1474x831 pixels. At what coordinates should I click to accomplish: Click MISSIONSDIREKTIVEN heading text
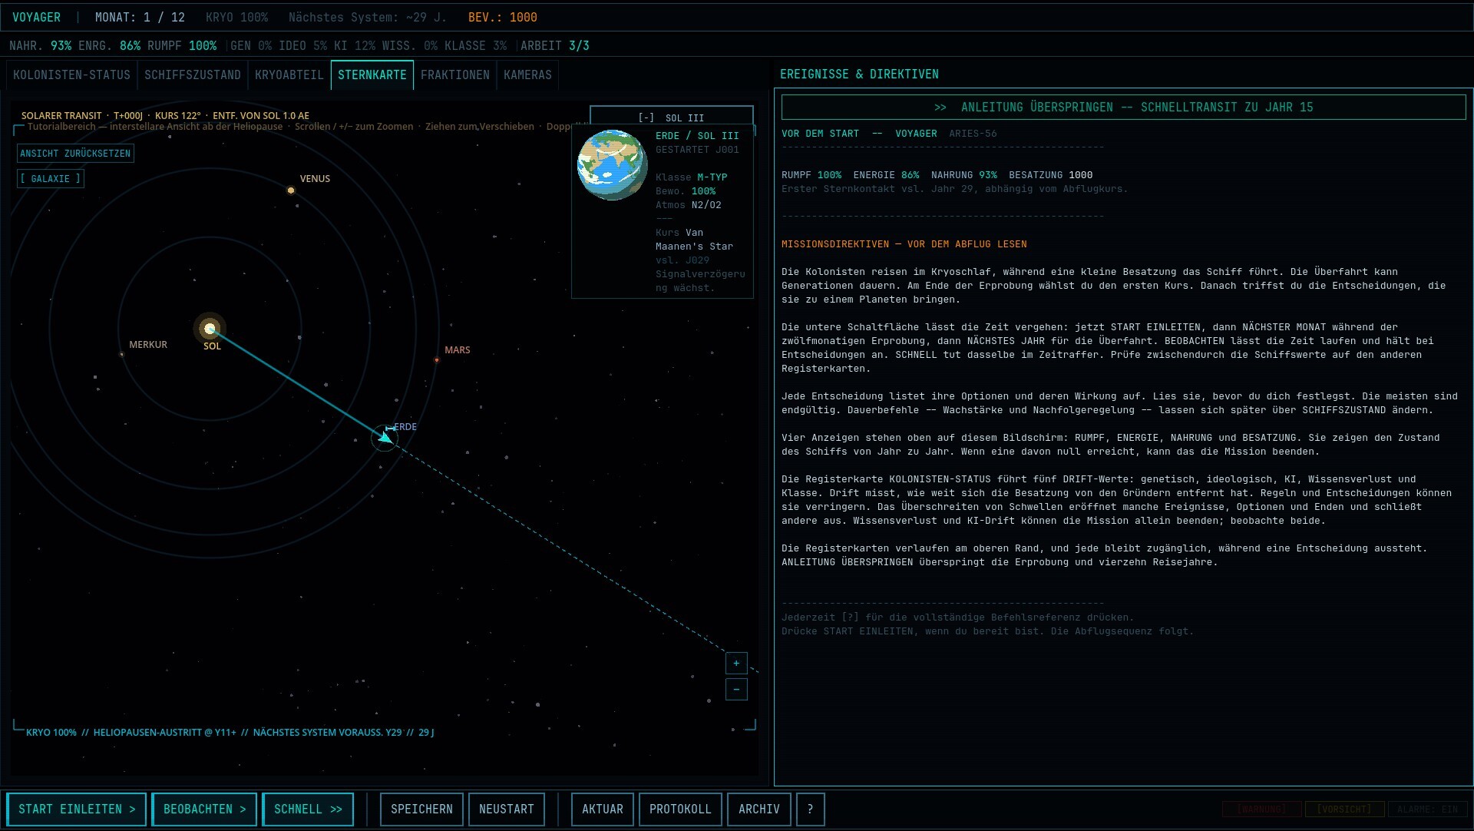pos(904,243)
